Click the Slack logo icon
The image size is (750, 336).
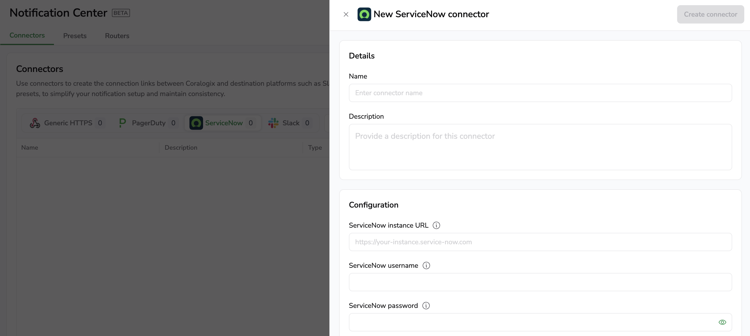[273, 123]
